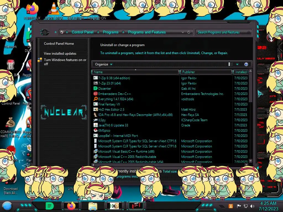Click the Maël Hörz publisher cell
This screenshot has height=212, width=283.
tap(188, 109)
